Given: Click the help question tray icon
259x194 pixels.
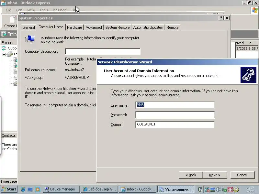Looking at the screenshot, I should (x=200, y=189).
